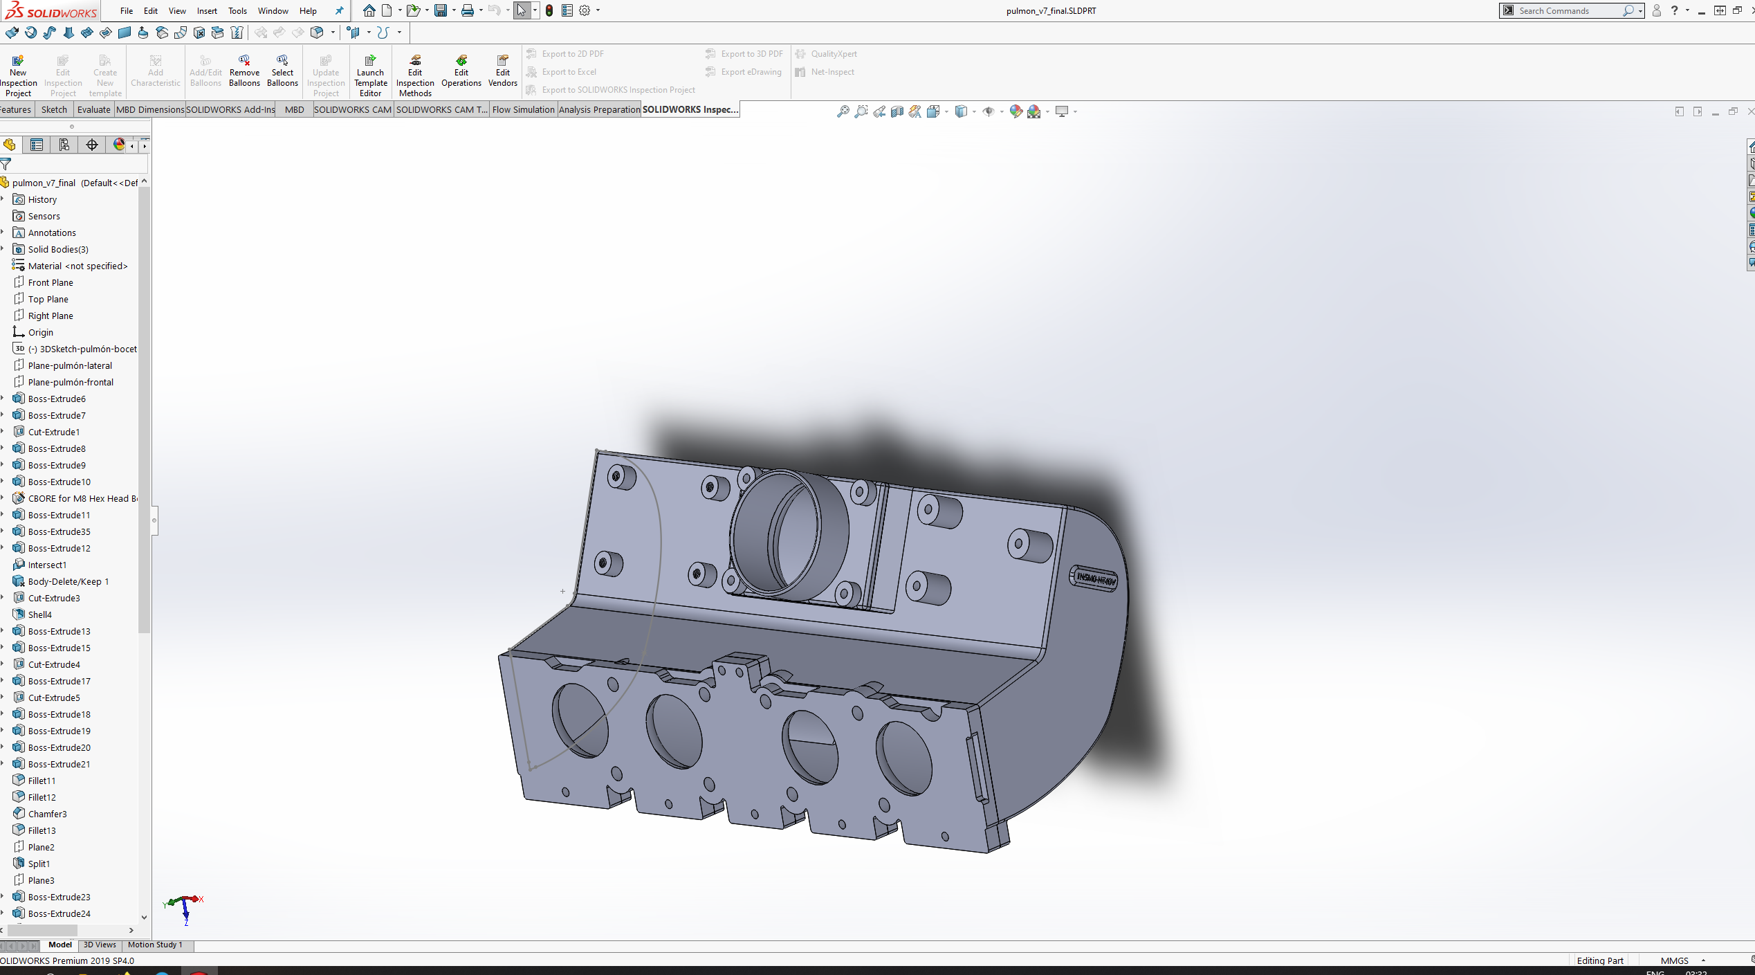This screenshot has height=975, width=1755.
Task: Expand the Solid Bodies(3) folder
Action: click(3, 249)
